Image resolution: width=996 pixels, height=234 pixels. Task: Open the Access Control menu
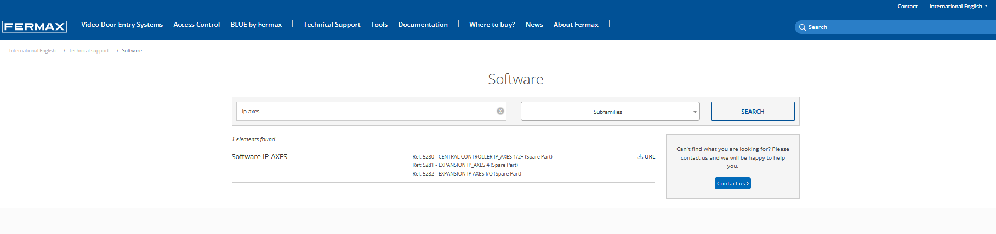tap(196, 25)
